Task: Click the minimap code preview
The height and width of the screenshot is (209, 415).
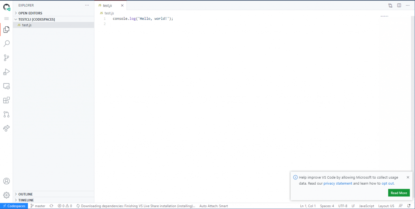Action: [x=384, y=16]
